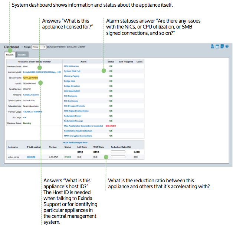Click the Hardware Series value 8060
The image size is (233, 226).
(25, 66)
